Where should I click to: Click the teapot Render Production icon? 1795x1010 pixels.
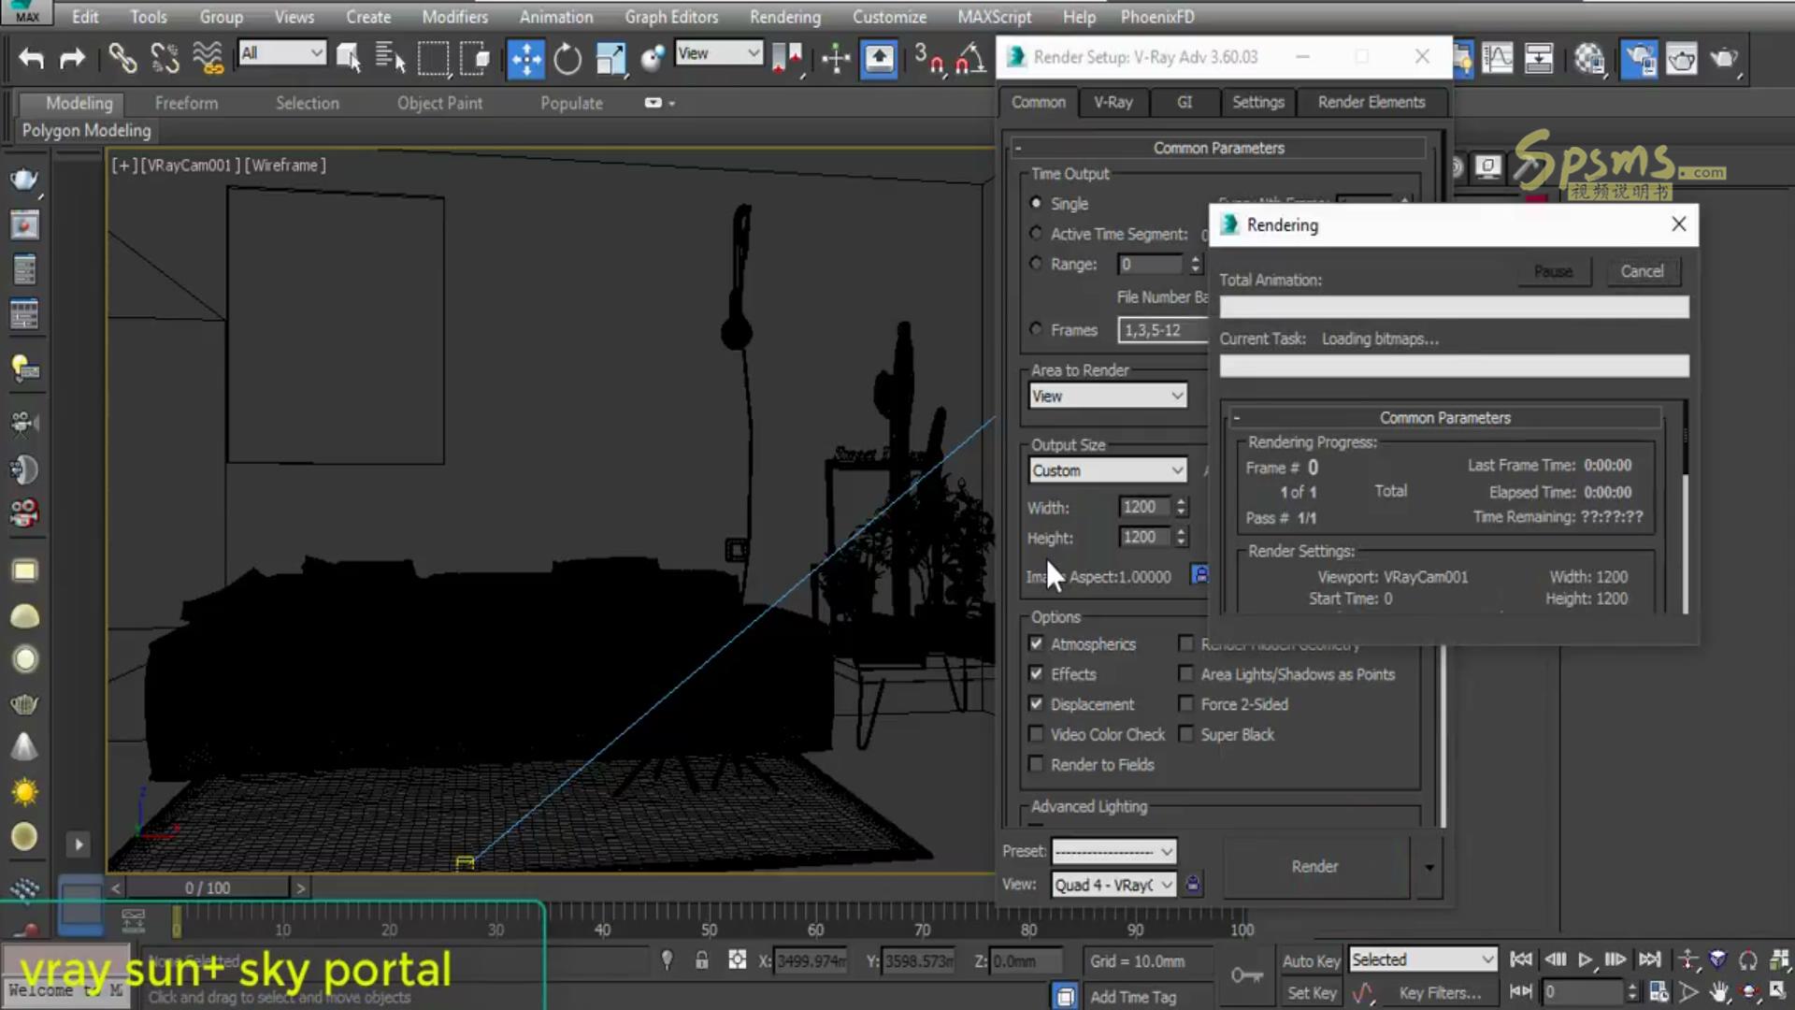tap(1723, 59)
